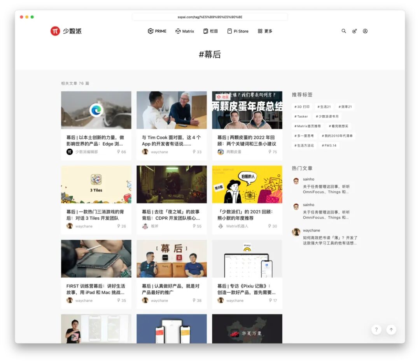The height and width of the screenshot is (363, 420).
Task: Expand the 更多 menu
Action: pyautogui.click(x=265, y=31)
